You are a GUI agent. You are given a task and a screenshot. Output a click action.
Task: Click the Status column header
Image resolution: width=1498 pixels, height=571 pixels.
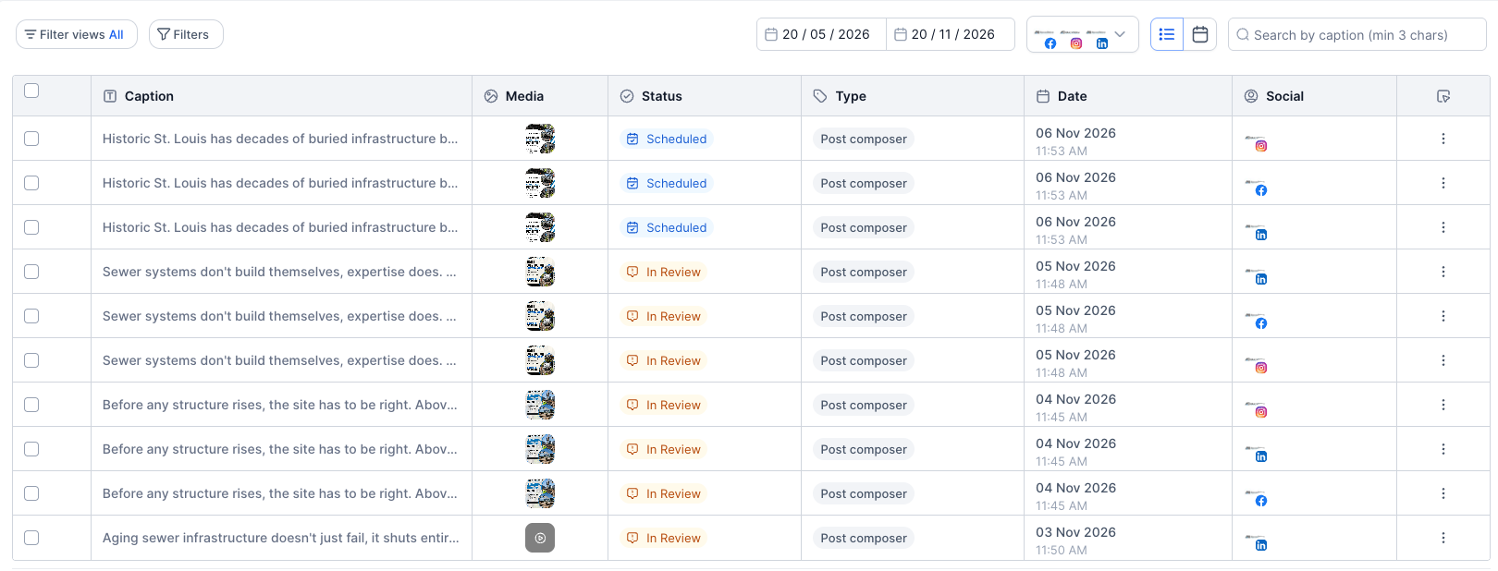pos(705,96)
